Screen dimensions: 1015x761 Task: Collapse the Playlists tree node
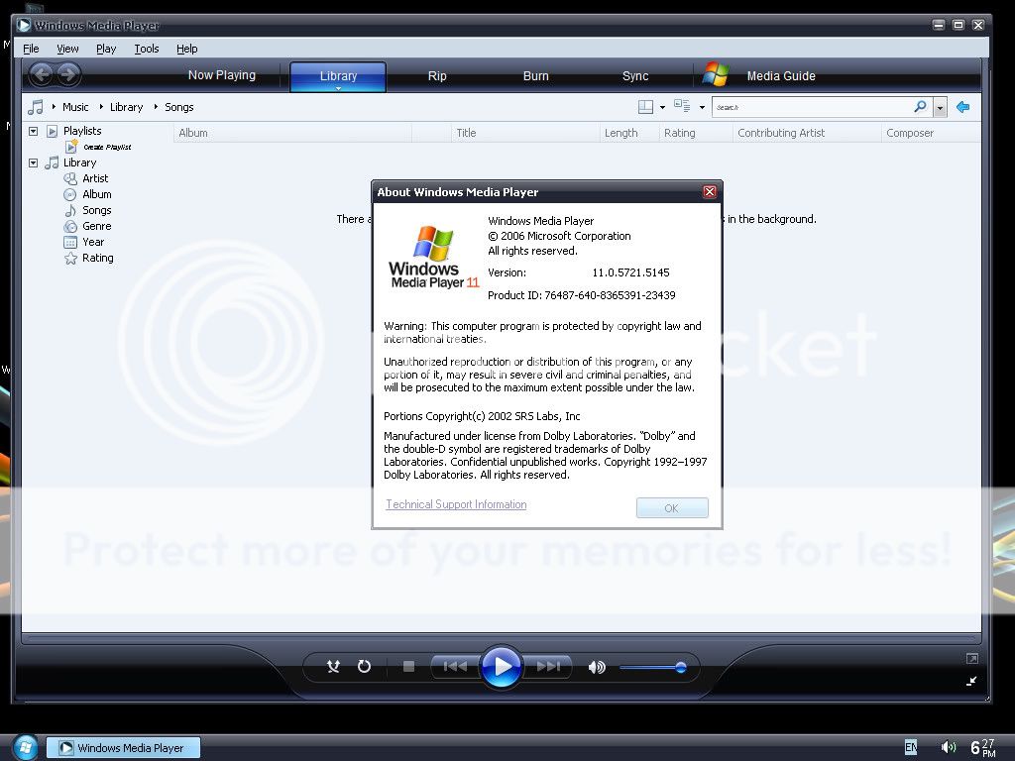point(33,131)
